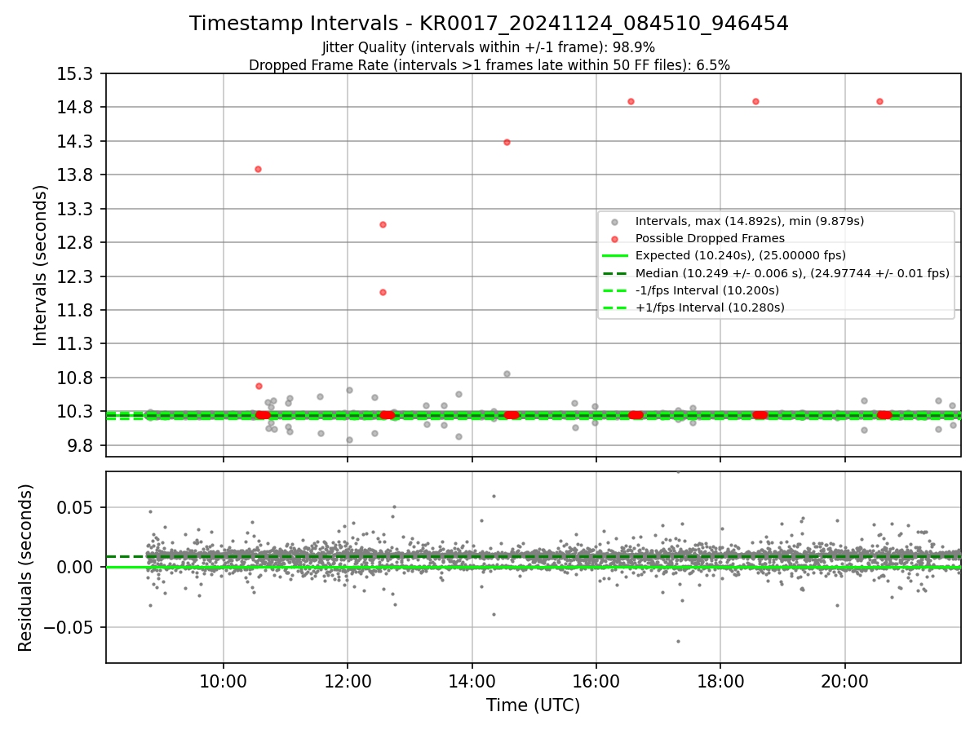Click the chart title containing KR0017_20241124_084510_946454

coord(489,24)
